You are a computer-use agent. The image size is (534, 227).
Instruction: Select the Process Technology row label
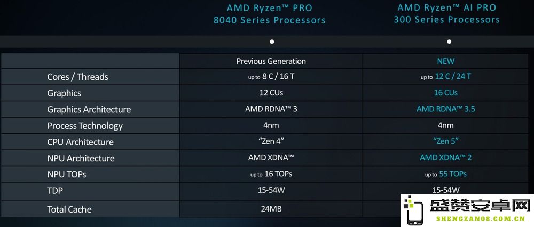(x=85, y=126)
